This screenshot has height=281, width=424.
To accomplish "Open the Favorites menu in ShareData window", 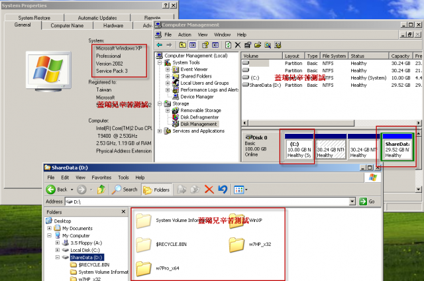I will point(101,178).
